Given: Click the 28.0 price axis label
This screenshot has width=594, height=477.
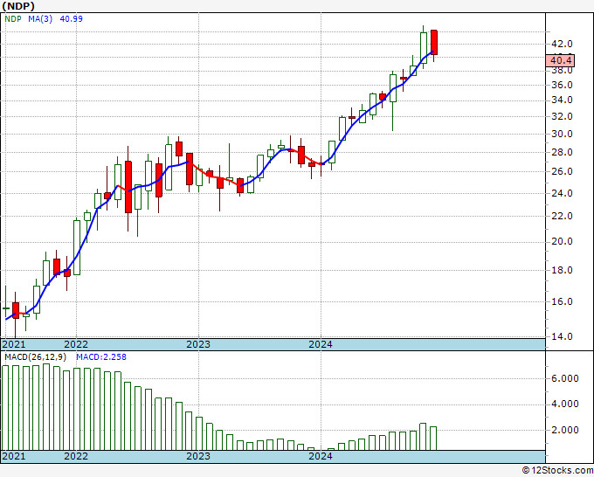Looking at the screenshot, I should [x=562, y=152].
